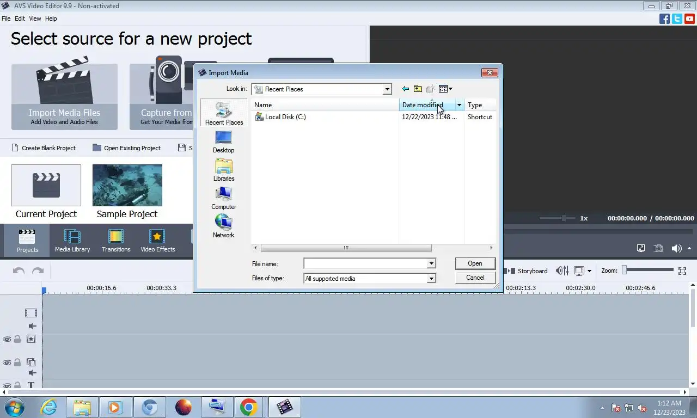Expand the Look in dropdown
Image resolution: width=697 pixels, height=418 pixels.
click(387, 89)
